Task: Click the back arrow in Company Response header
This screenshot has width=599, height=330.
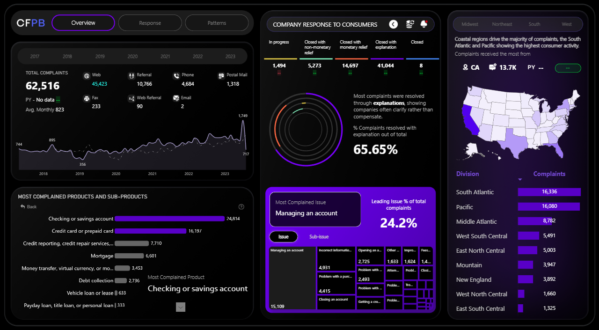Action: pos(393,24)
